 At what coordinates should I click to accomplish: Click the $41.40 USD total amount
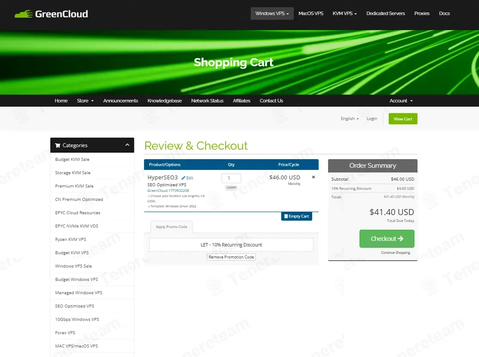click(392, 212)
